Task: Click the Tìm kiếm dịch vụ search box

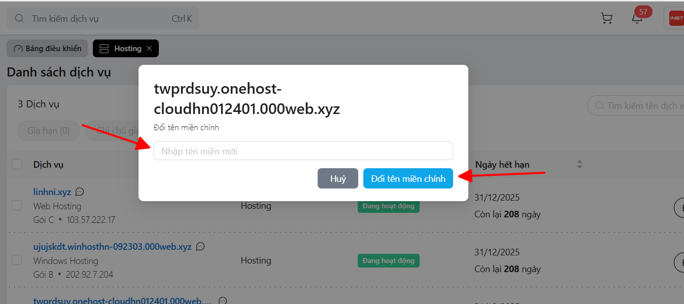Action: point(103,19)
